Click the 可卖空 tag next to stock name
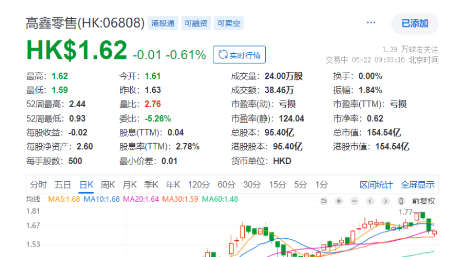Viewport: 455px width, 257px height. [229, 24]
